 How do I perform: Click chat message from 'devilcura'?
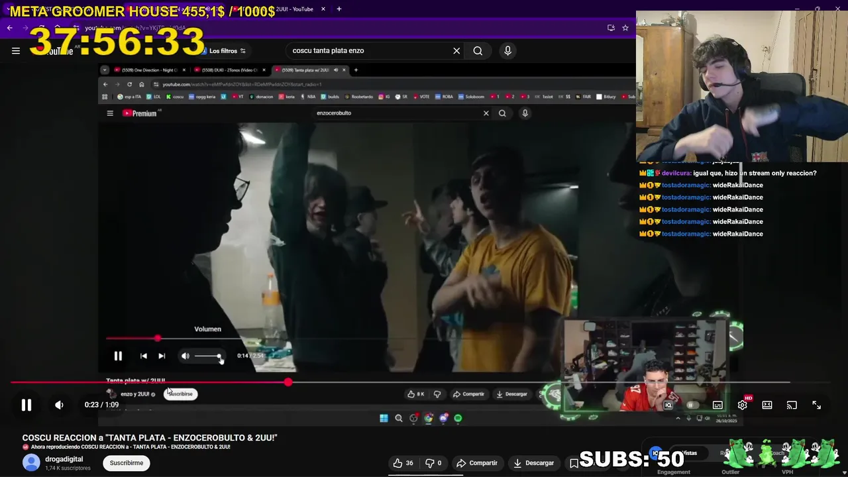(728, 173)
